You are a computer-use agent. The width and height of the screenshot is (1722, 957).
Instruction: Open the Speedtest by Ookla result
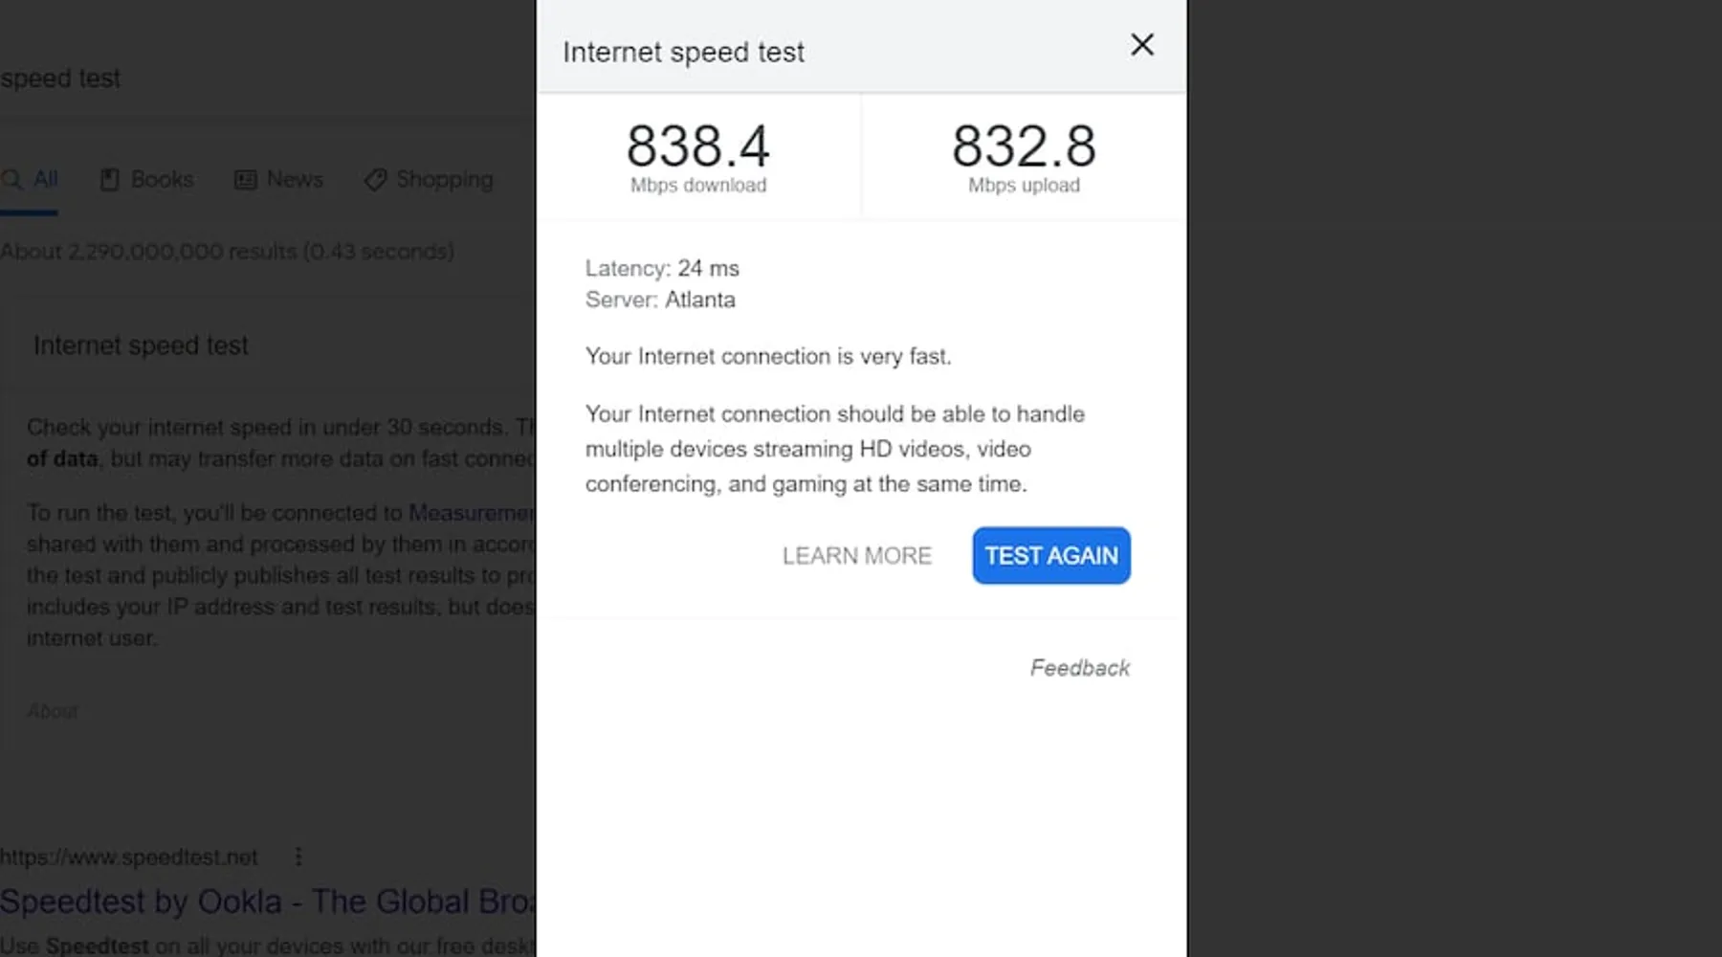pos(268,901)
